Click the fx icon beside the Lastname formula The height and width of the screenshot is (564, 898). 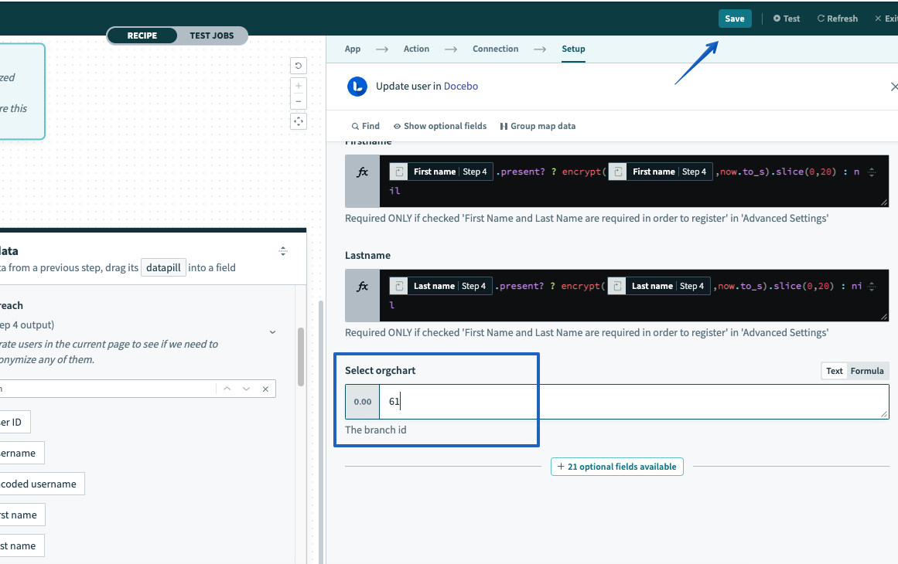coord(362,285)
